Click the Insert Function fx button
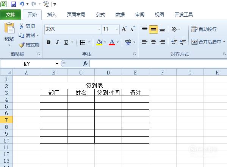The width and height of the screenshot is (227, 167). coord(85,63)
